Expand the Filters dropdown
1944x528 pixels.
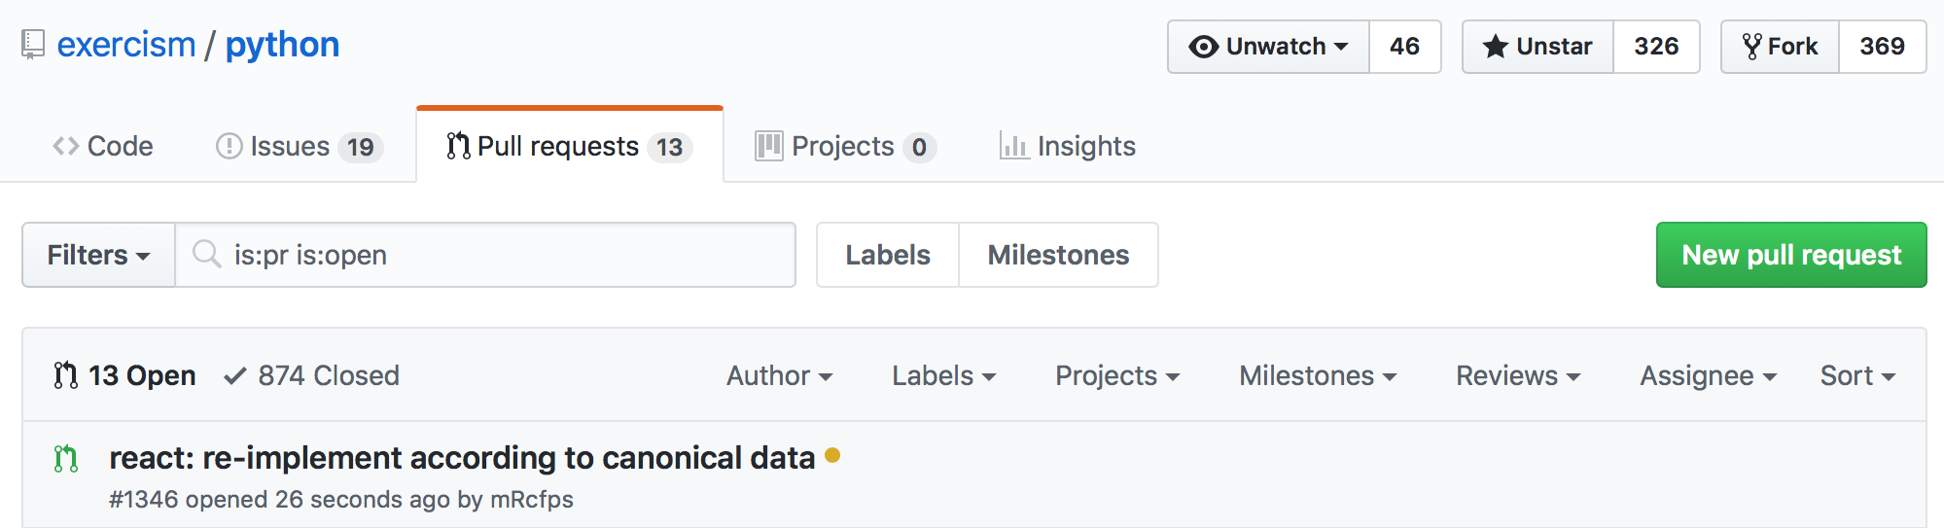click(98, 255)
